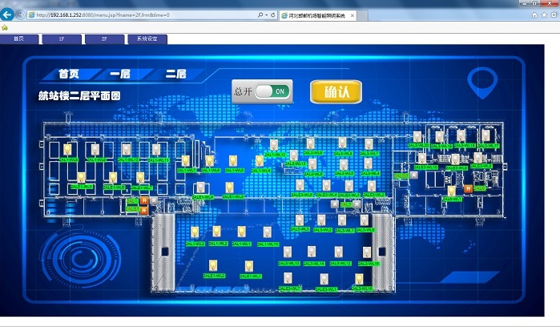This screenshot has width=560, height=327.
Task: Open the browser home icon
Action: pos(534,15)
